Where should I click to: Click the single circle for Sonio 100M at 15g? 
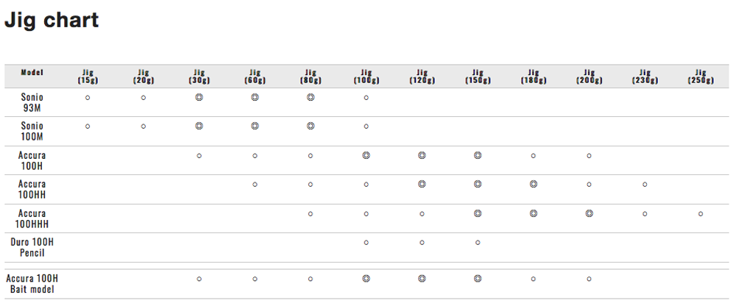88,127
